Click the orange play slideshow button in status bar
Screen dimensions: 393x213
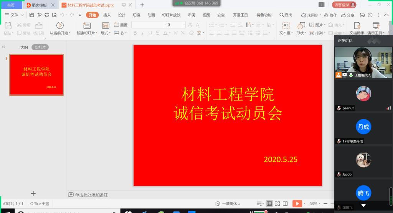click(297, 203)
